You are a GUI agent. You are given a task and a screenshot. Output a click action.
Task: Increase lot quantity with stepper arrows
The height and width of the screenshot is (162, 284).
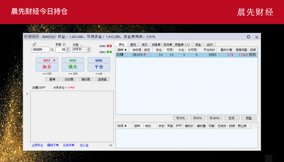68,48
